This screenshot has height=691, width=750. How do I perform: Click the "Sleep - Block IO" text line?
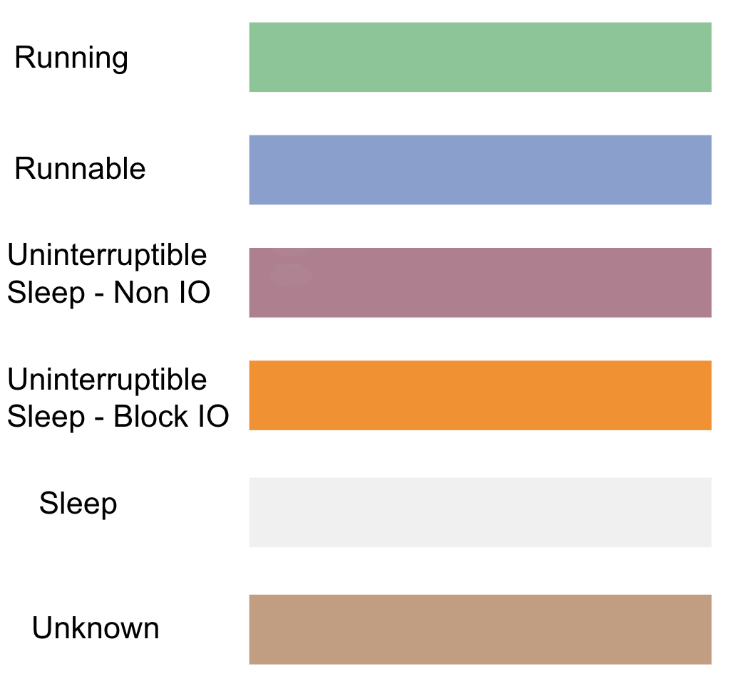(x=118, y=417)
